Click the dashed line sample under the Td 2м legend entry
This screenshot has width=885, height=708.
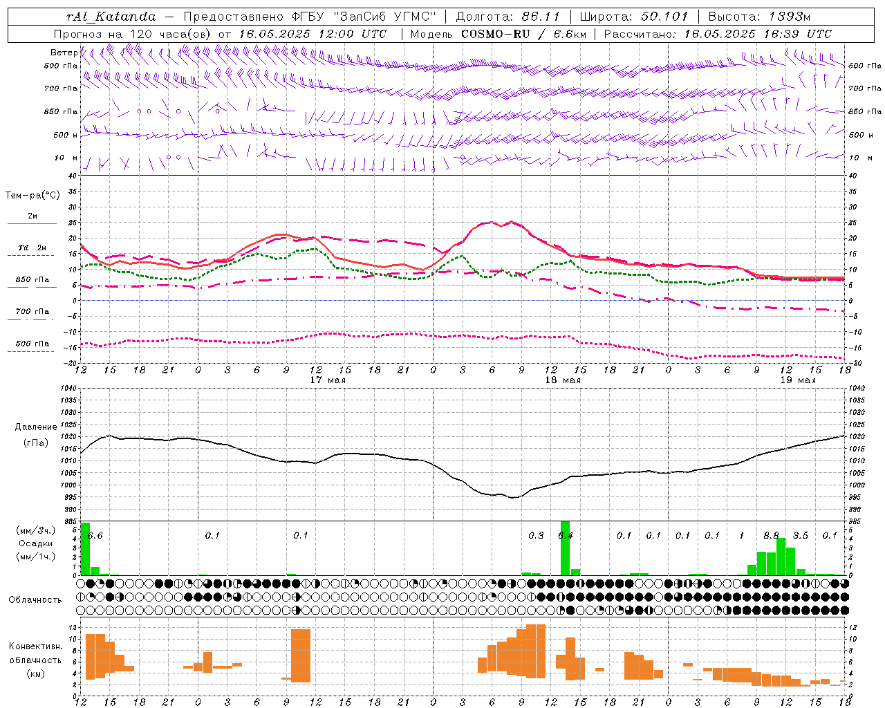pos(31,255)
